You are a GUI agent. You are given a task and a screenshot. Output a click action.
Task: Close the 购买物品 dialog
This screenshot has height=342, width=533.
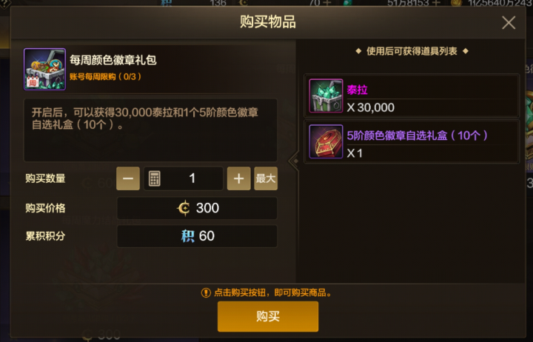click(509, 23)
